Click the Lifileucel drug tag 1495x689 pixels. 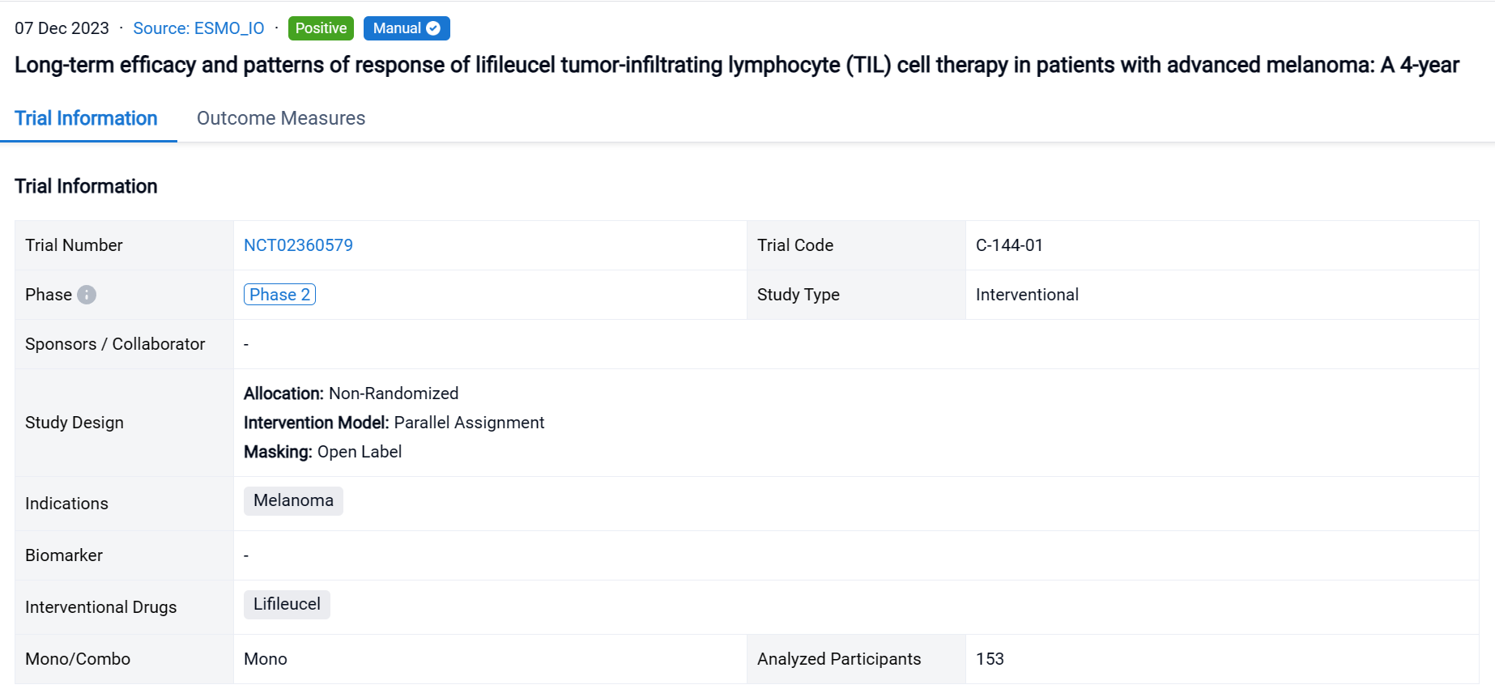(x=287, y=604)
